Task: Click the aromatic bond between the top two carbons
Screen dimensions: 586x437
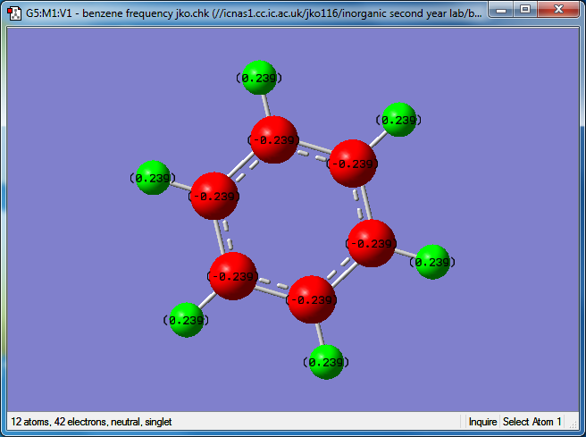Action: [314, 149]
